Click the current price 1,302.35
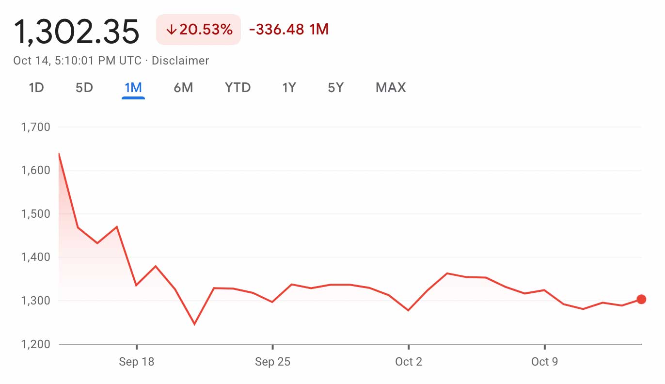This screenshot has height=384, width=665. 77,32
